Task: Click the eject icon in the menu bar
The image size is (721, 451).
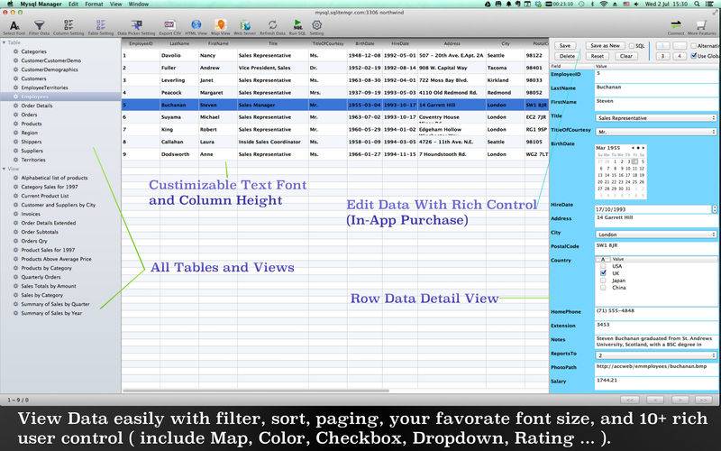Action: [615, 5]
